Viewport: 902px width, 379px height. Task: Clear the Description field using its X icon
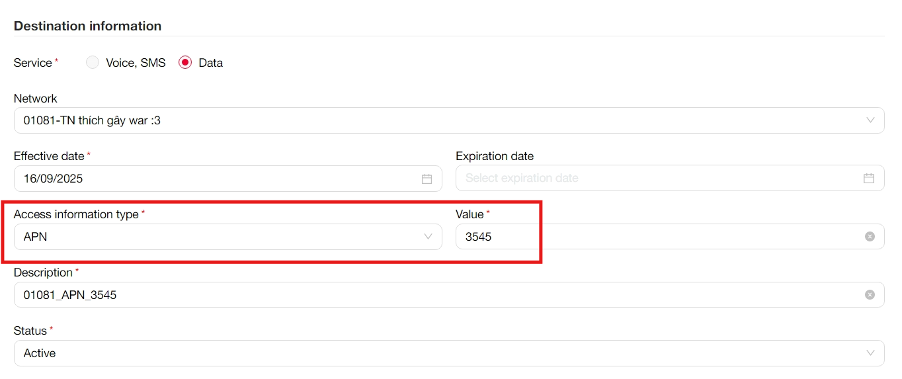point(870,295)
